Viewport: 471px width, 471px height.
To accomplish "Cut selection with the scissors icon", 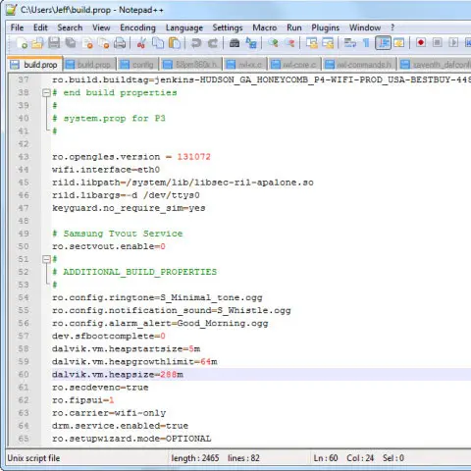I will tap(141, 43).
